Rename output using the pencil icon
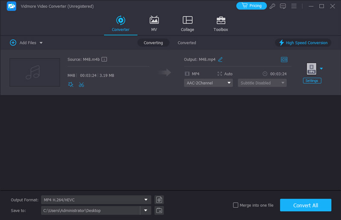 [x=220, y=60]
